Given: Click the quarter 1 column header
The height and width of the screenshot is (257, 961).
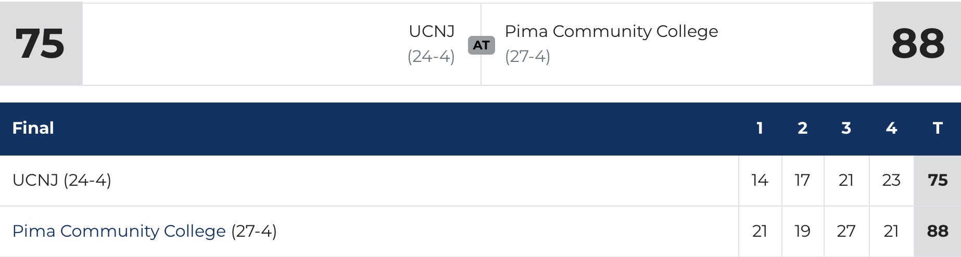Looking at the screenshot, I should pyautogui.click(x=760, y=128).
